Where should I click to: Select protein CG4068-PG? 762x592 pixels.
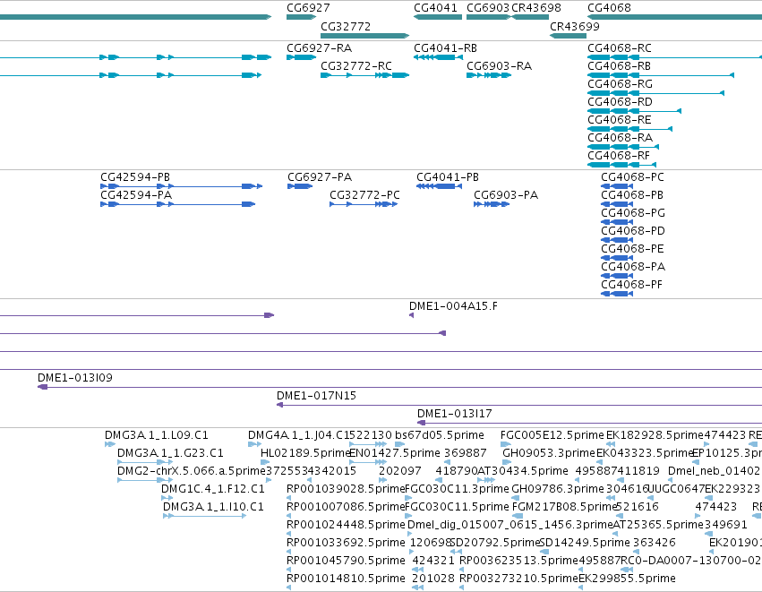point(633,213)
